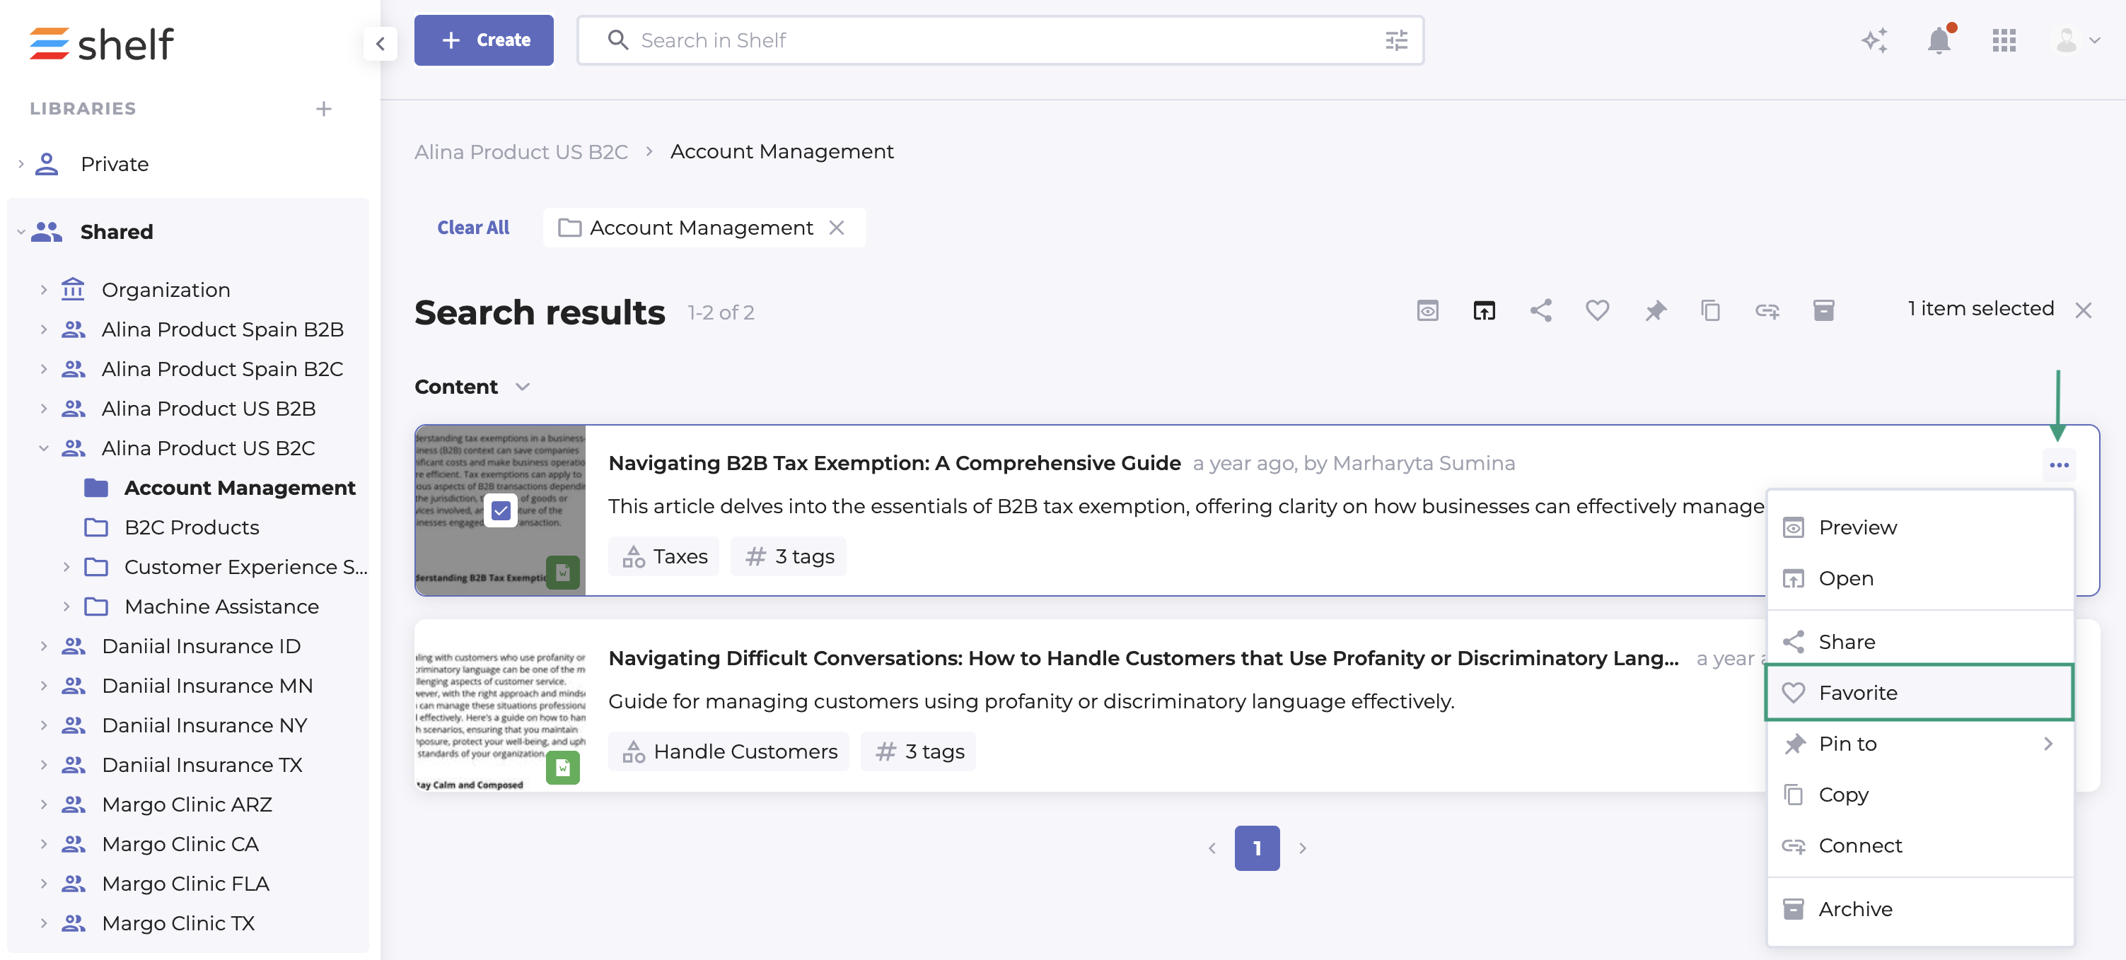2126x960 pixels.
Task: Click the AI sparkle icon
Action: (1874, 40)
